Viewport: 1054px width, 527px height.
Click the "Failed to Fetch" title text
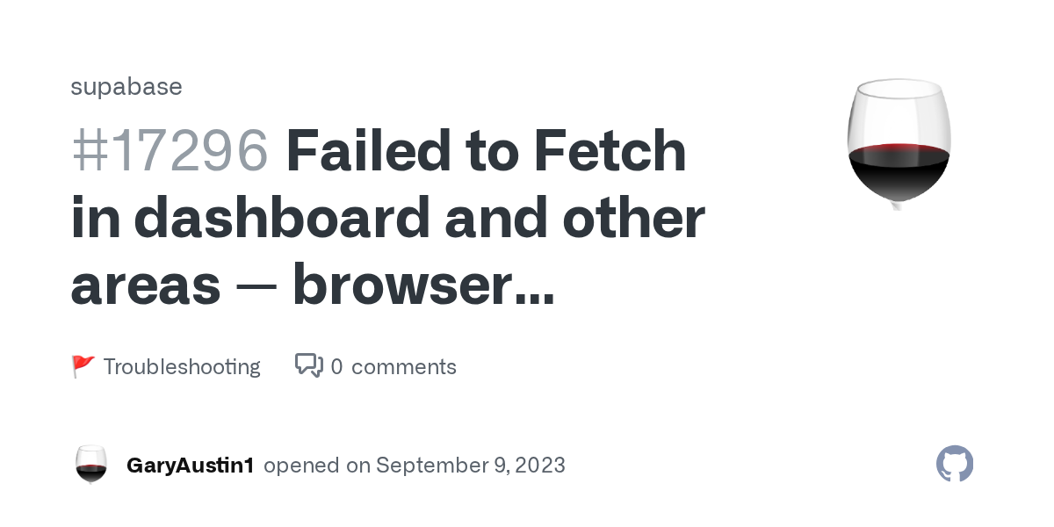(x=486, y=151)
